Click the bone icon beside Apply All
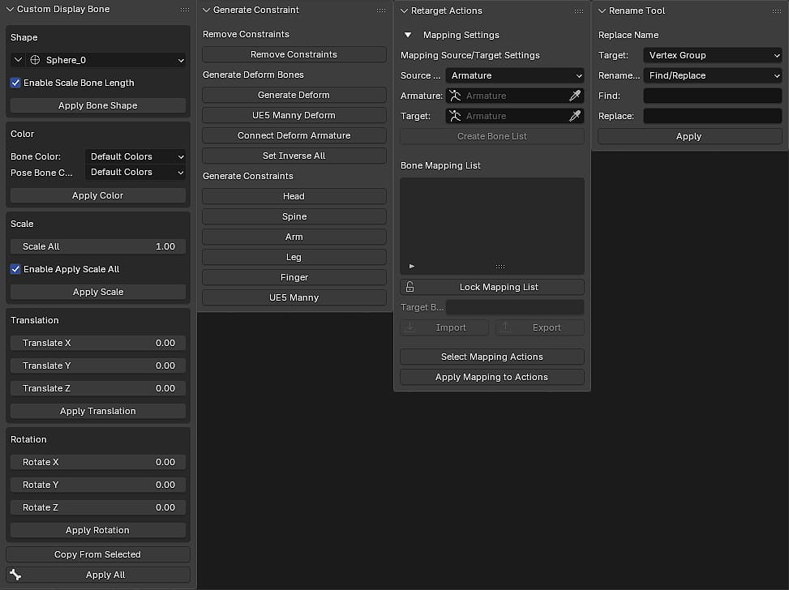The image size is (789, 590). pyautogui.click(x=15, y=575)
